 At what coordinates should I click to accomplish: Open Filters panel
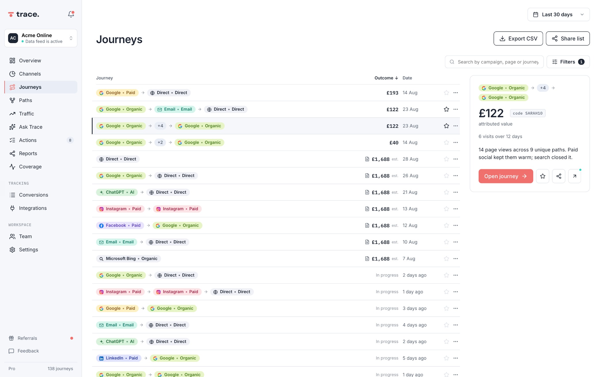[x=568, y=62]
